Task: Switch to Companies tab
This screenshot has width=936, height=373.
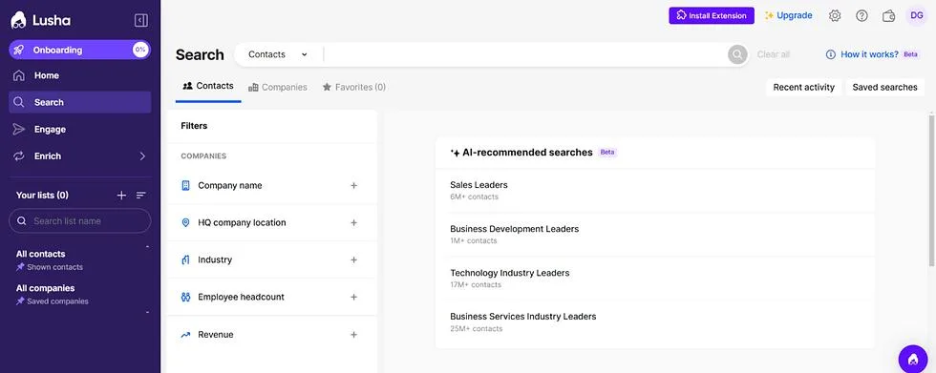Action: tap(278, 87)
